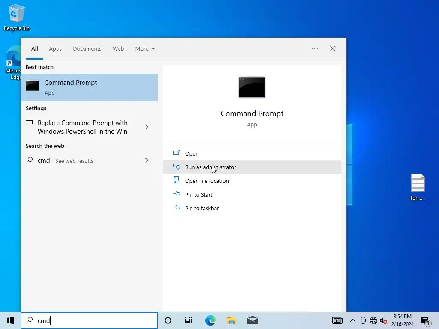Click the Pin to taskbar pin icon
The width and height of the screenshot is (439, 329).
pos(177,207)
